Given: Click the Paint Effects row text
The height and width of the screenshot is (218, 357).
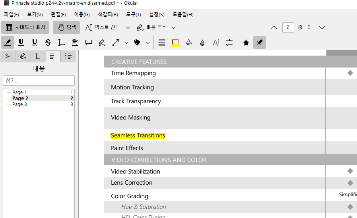Looking at the screenshot, I should [x=127, y=148].
